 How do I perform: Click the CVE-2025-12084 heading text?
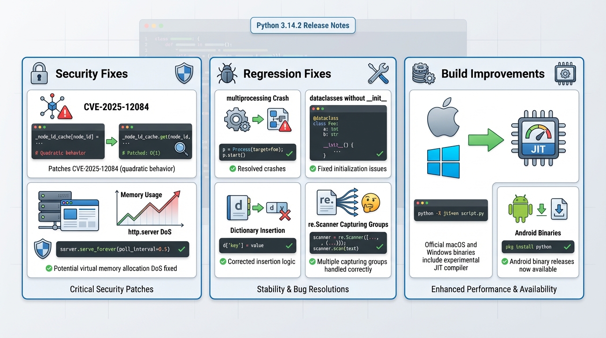[x=116, y=107]
